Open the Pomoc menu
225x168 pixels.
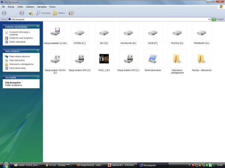(x=52, y=7)
